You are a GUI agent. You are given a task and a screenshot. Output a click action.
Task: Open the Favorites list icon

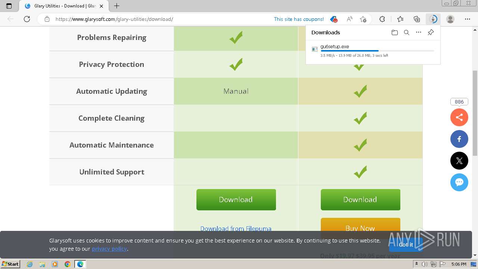click(400, 19)
